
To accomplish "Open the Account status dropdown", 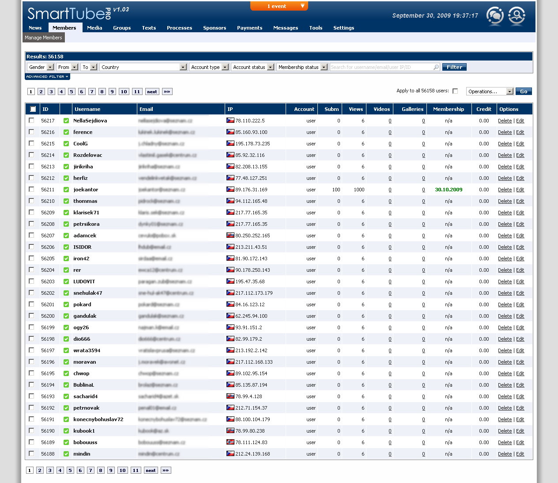I will pyautogui.click(x=253, y=67).
